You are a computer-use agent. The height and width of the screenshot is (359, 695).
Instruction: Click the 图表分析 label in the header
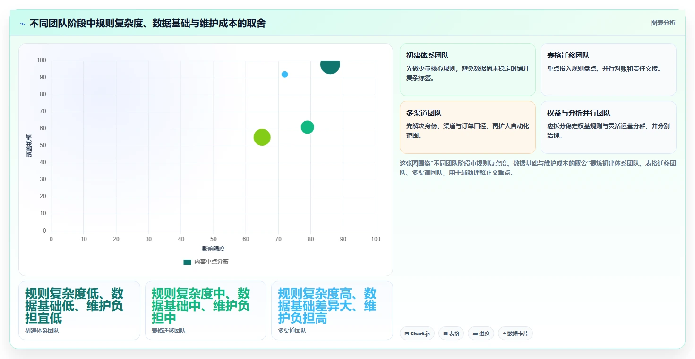click(x=663, y=23)
